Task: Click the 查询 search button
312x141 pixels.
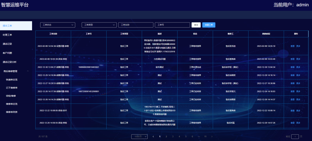Action: click(x=196, y=25)
